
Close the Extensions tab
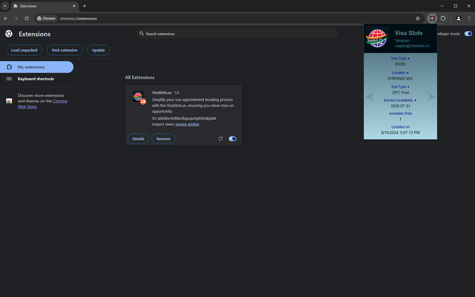(74, 6)
